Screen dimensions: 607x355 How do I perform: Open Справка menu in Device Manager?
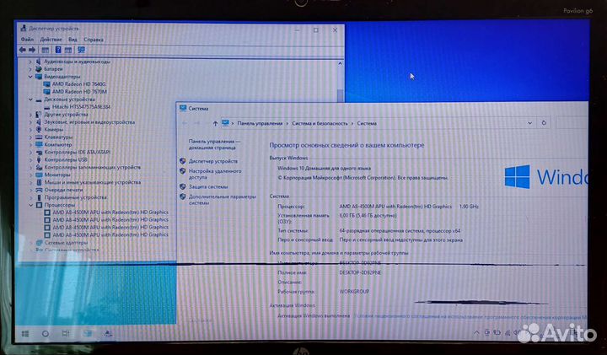click(94, 40)
